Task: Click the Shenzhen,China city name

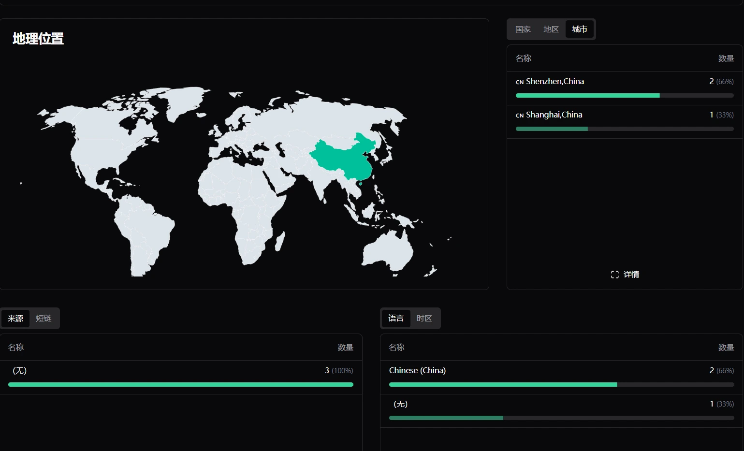Action: 555,82
